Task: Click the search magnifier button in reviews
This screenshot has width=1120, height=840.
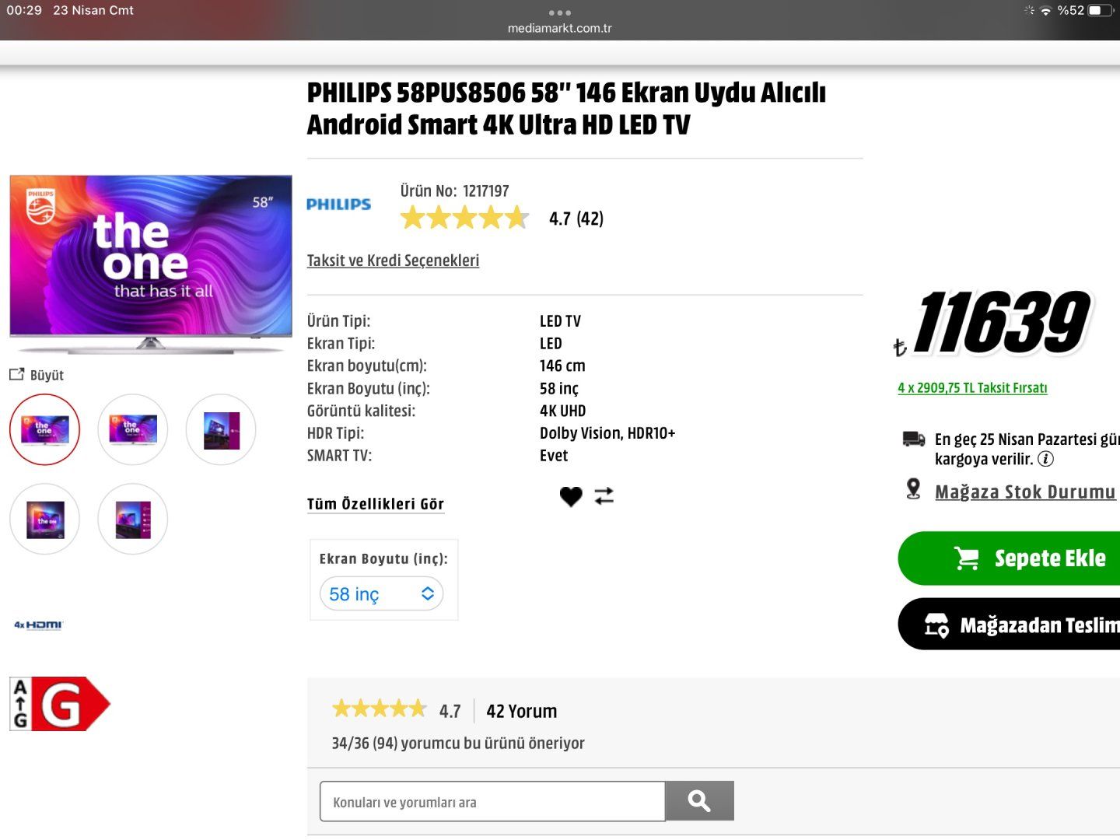Action: [699, 801]
